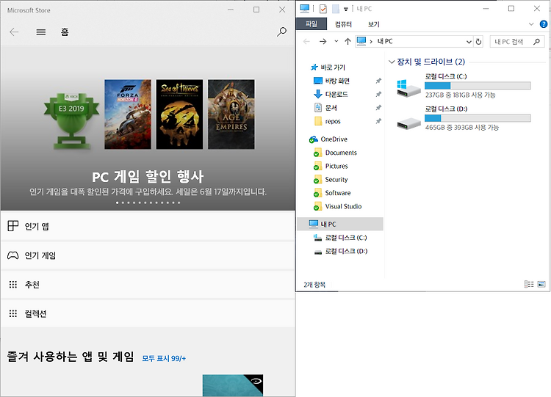Open the Sea of Thieves cover

pyautogui.click(x=179, y=114)
